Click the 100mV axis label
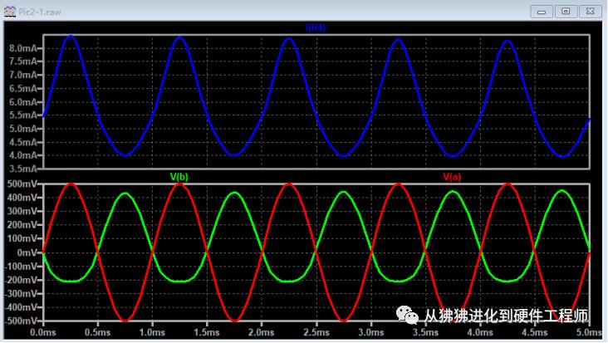The width and height of the screenshot is (608, 343). coord(22,238)
